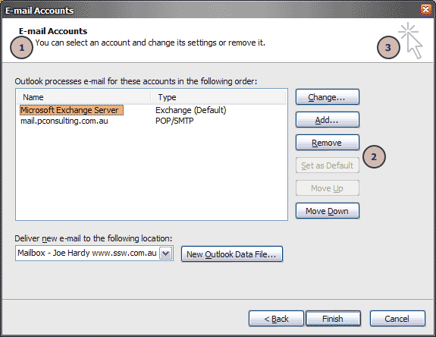Open the delivery location dropdown arrow
This screenshot has height=337, width=436.
(166, 254)
